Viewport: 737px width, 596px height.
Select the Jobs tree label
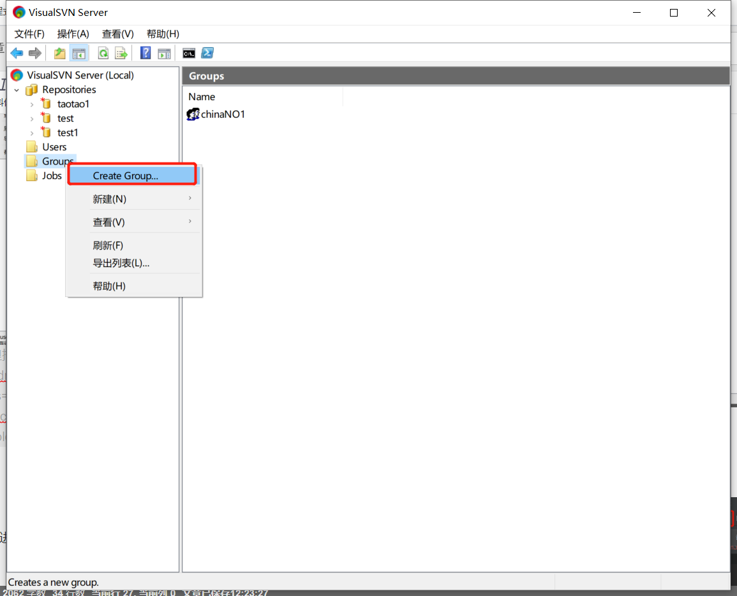click(x=52, y=176)
